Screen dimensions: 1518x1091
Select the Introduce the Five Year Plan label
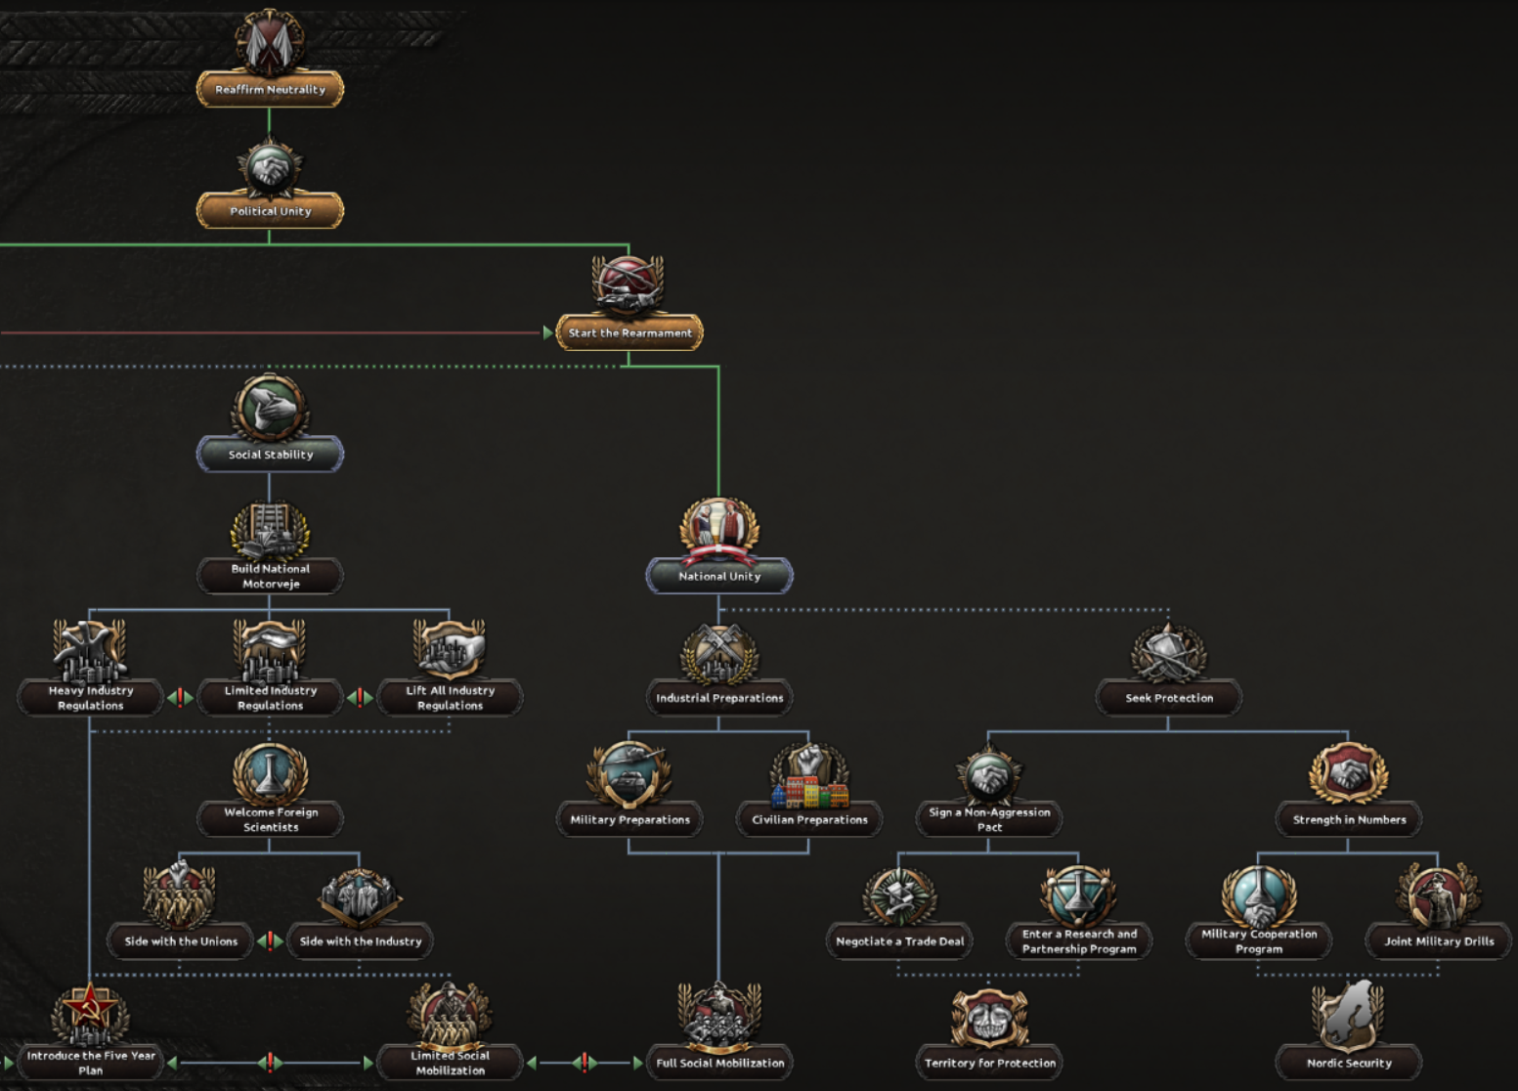pos(90,1063)
